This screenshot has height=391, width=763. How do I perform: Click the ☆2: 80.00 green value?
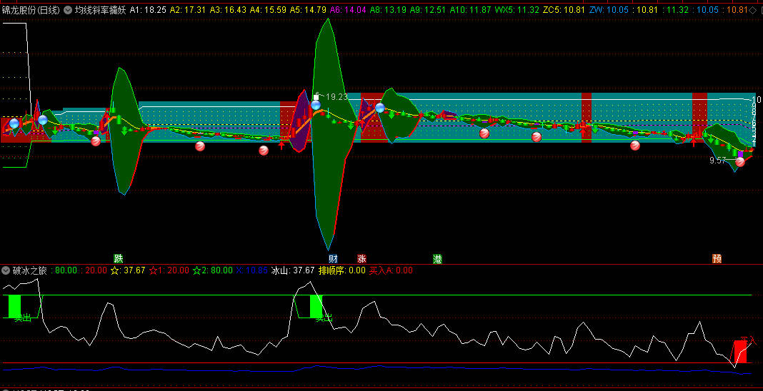[x=213, y=270]
